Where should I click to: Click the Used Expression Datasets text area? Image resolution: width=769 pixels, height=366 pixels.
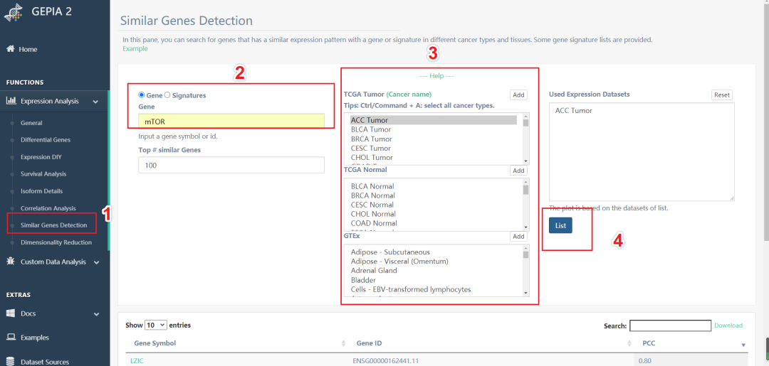642,151
